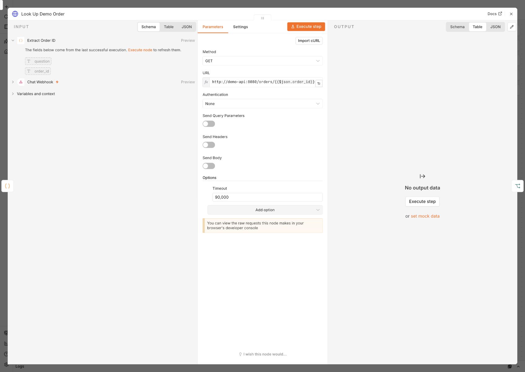Turn on Send Headers switch
Viewport: 525px width, 372px height.
209,145
